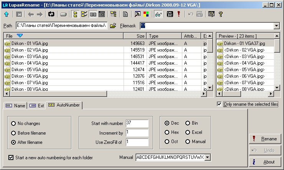Click the include subfolders icon
Screen dimensions: 284x170
(x=113, y=14)
